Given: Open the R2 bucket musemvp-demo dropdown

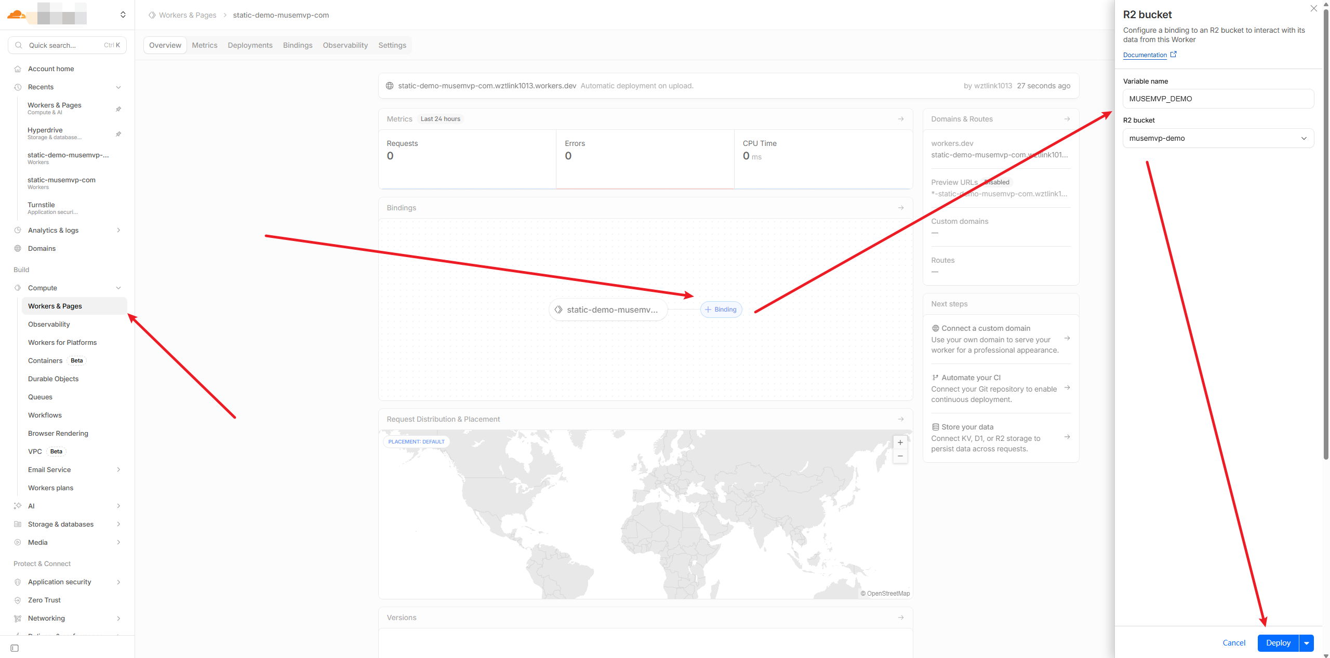Looking at the screenshot, I should (1218, 138).
